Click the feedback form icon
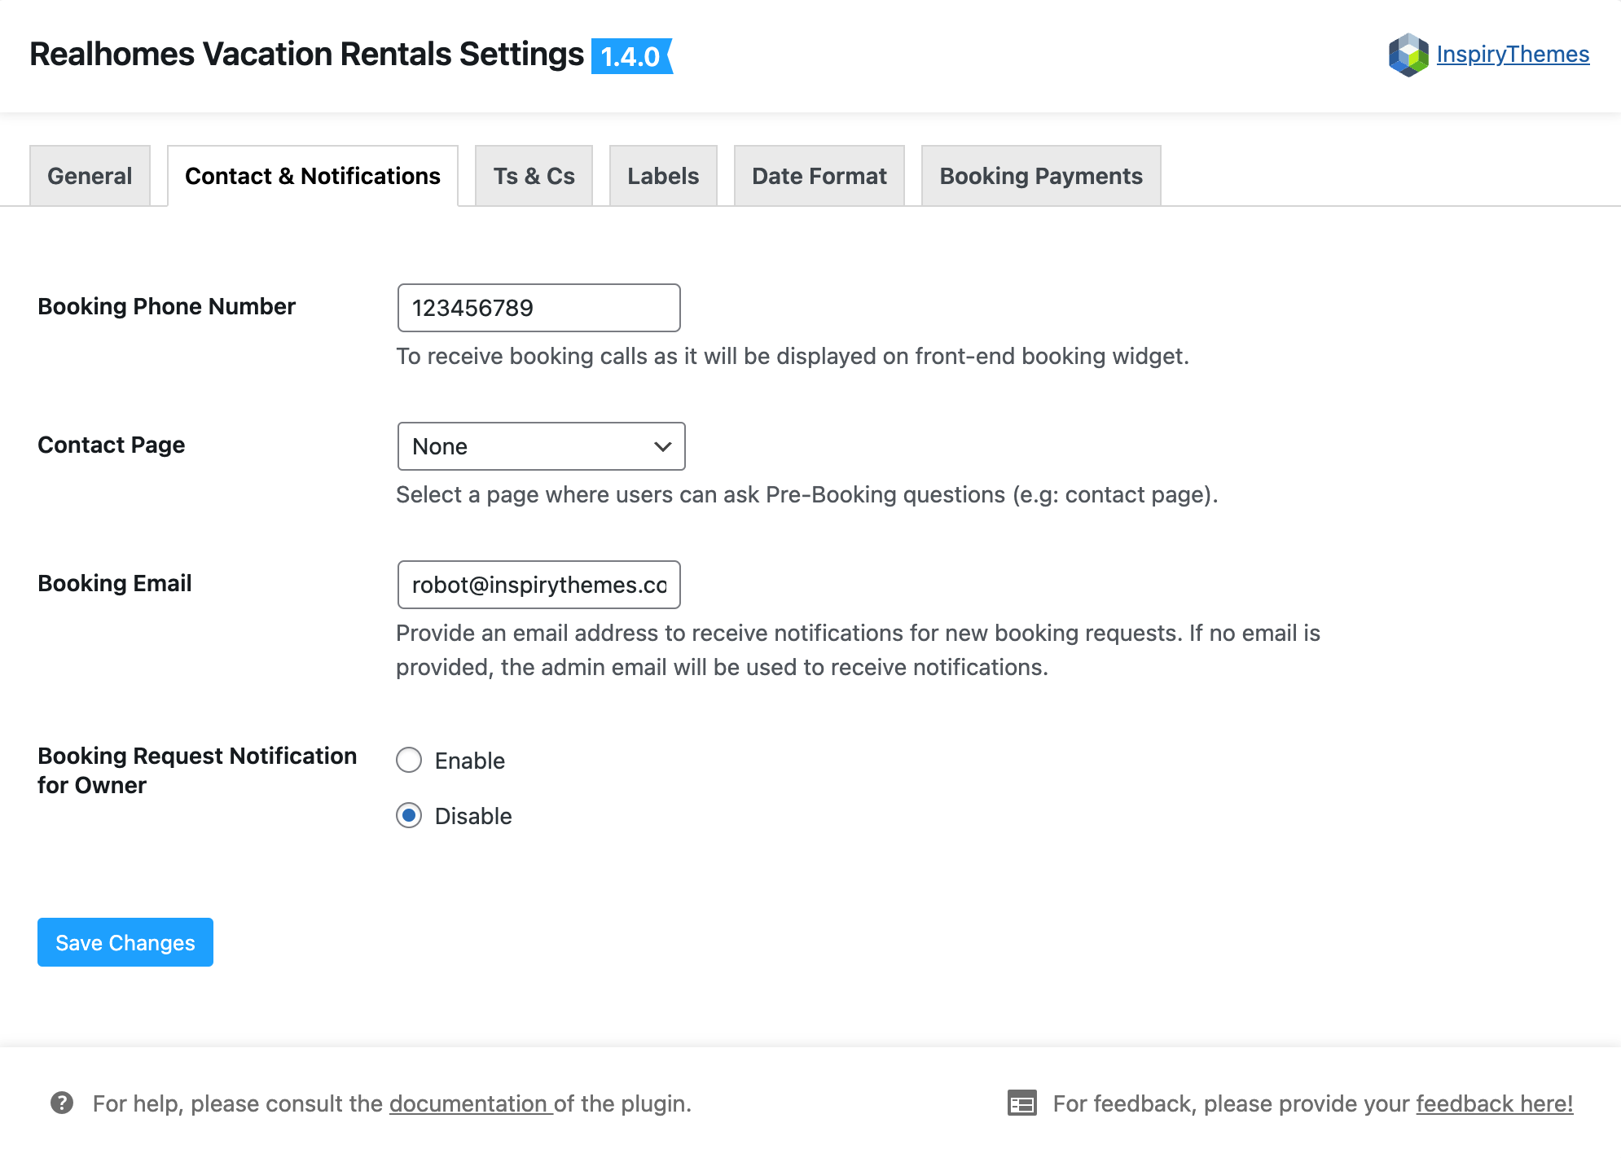 pyautogui.click(x=1021, y=1103)
